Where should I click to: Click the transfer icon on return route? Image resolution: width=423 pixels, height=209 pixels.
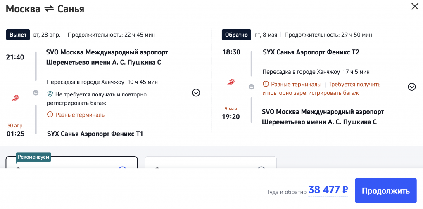point(251,87)
